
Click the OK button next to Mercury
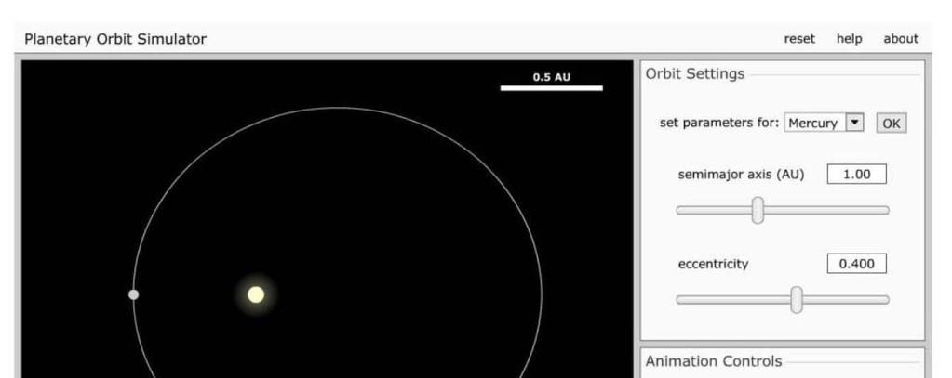click(891, 123)
